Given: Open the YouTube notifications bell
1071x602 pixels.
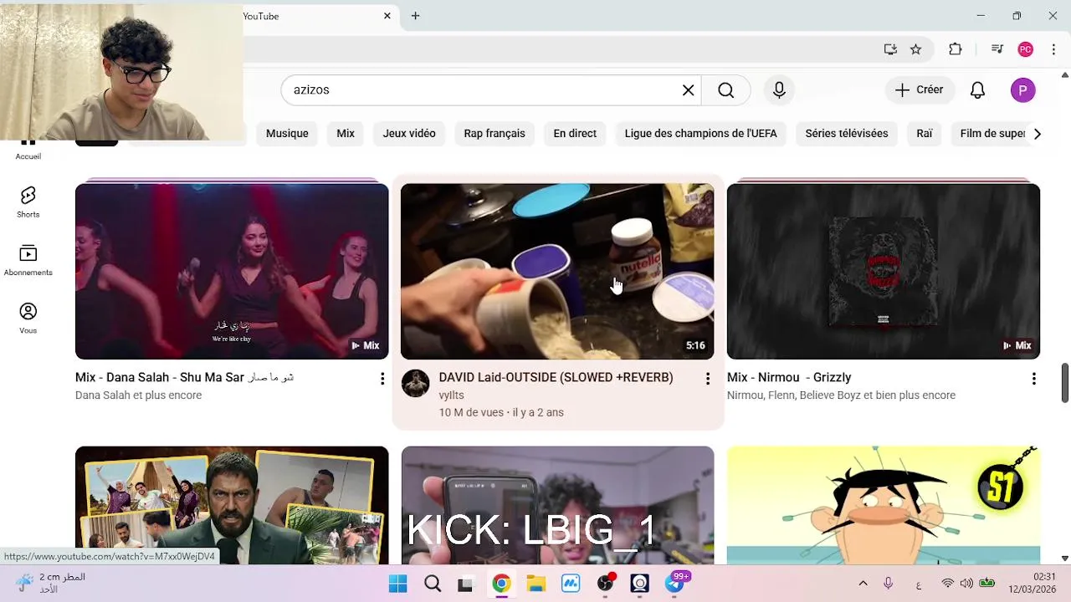Looking at the screenshot, I should tap(977, 90).
